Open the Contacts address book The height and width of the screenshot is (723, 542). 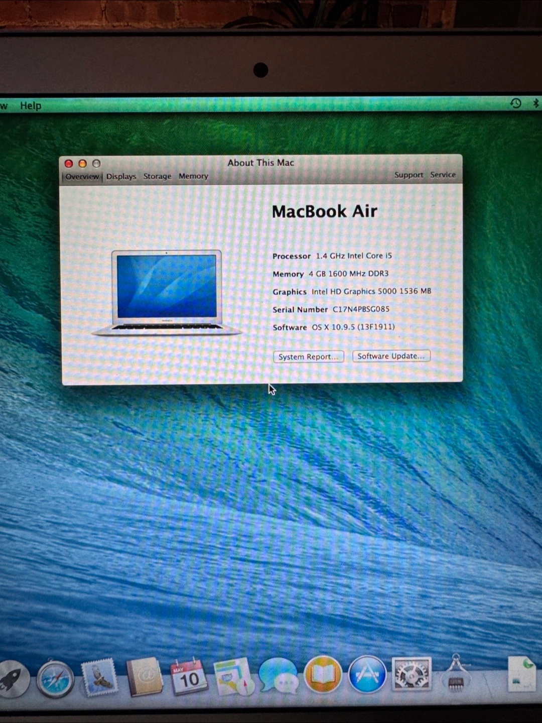click(x=145, y=677)
